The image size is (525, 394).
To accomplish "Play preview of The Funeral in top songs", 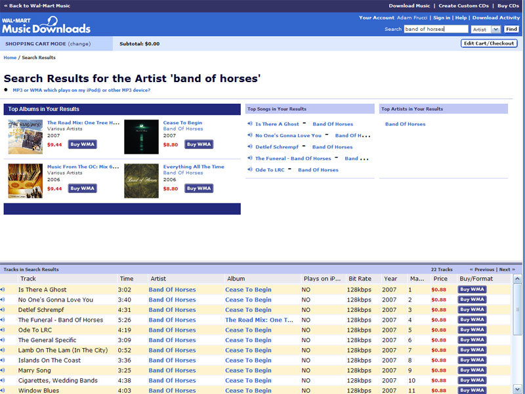I will click(250, 158).
